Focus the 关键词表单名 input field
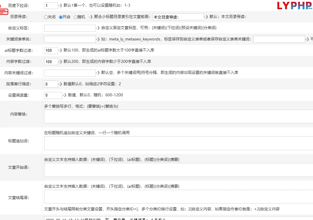This screenshot has width=313, height=220. [x=70, y=39]
